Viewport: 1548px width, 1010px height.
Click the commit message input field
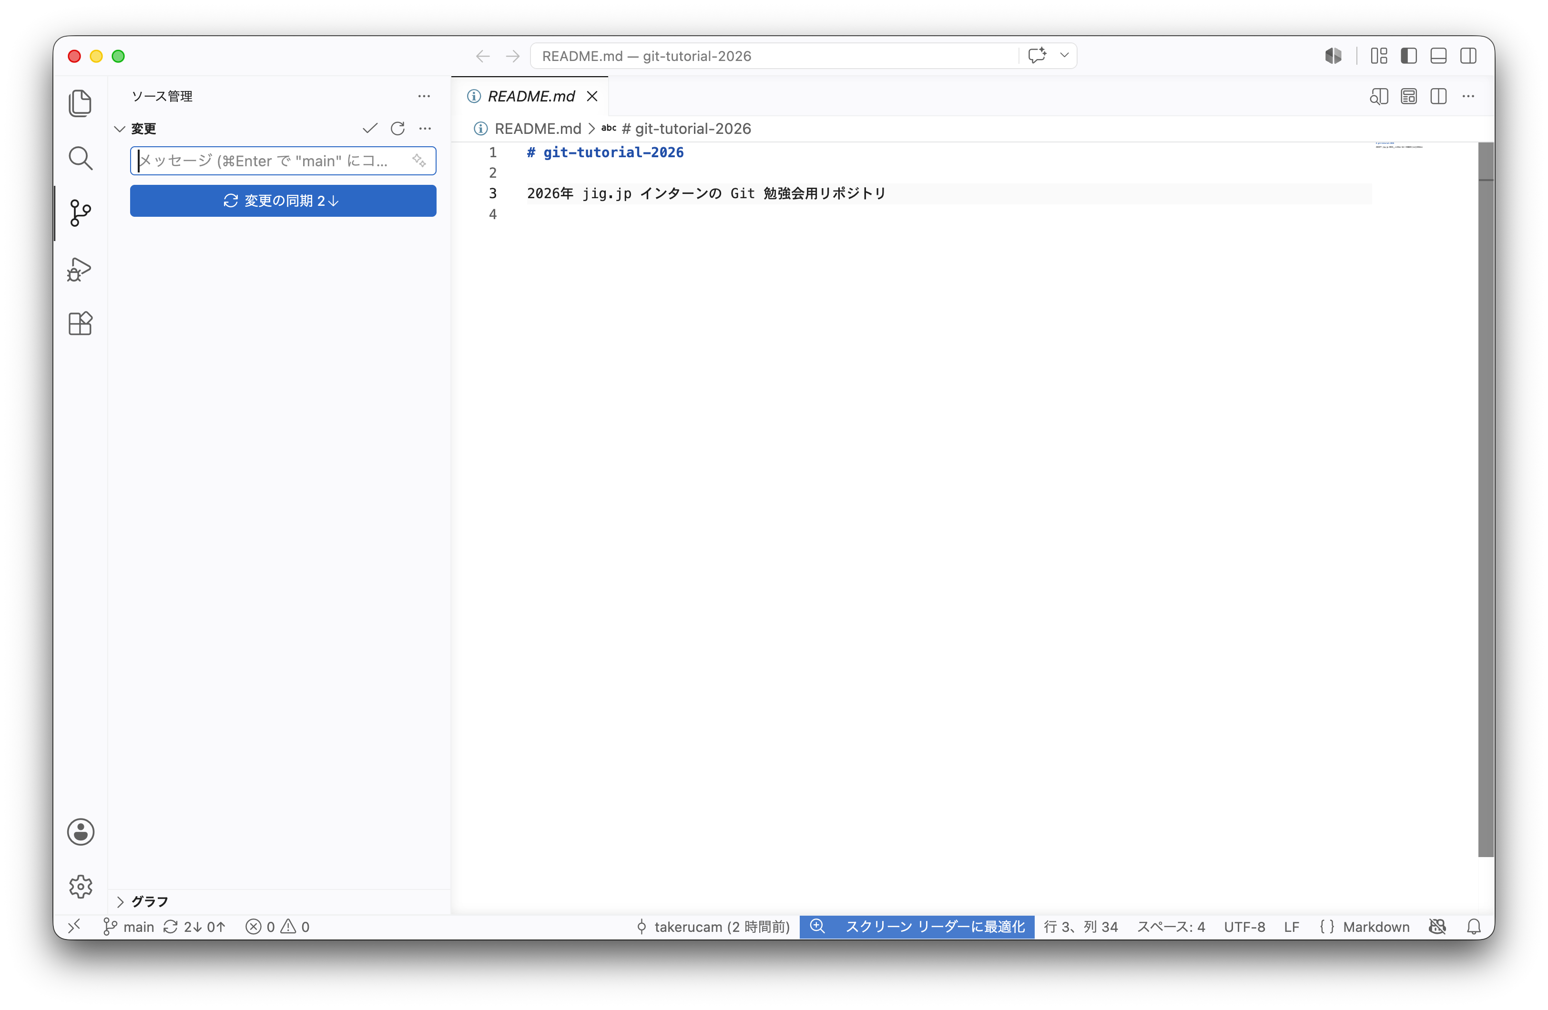tap(283, 161)
